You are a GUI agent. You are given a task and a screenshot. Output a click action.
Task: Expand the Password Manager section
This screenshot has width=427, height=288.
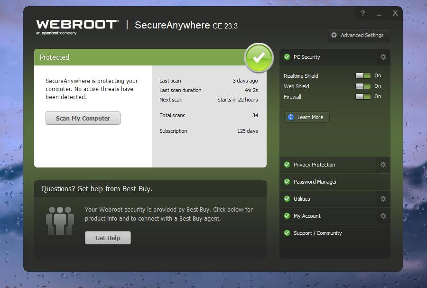coord(315,182)
